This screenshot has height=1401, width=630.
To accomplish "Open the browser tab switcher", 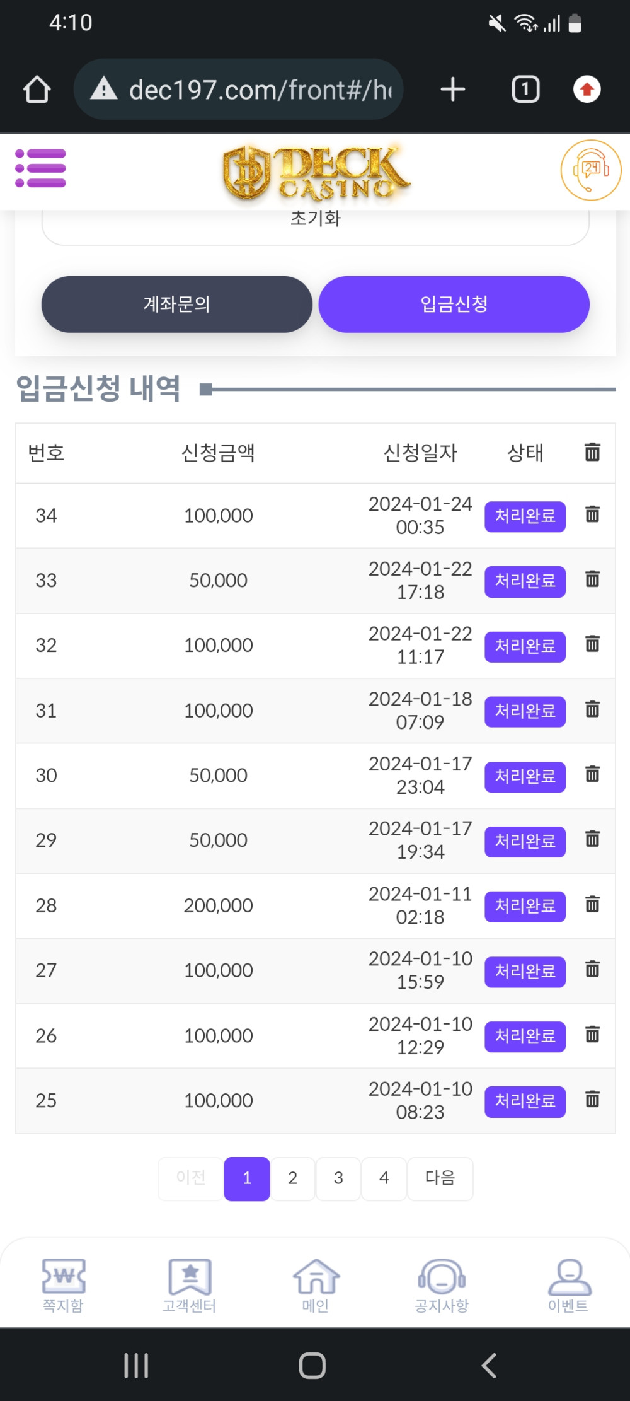I will pos(525,90).
